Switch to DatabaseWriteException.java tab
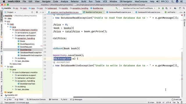The height and width of the screenshot is (104, 186). [149, 12]
